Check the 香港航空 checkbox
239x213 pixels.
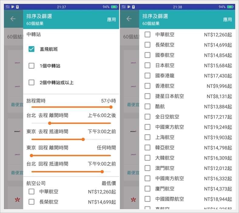(x=147, y=86)
